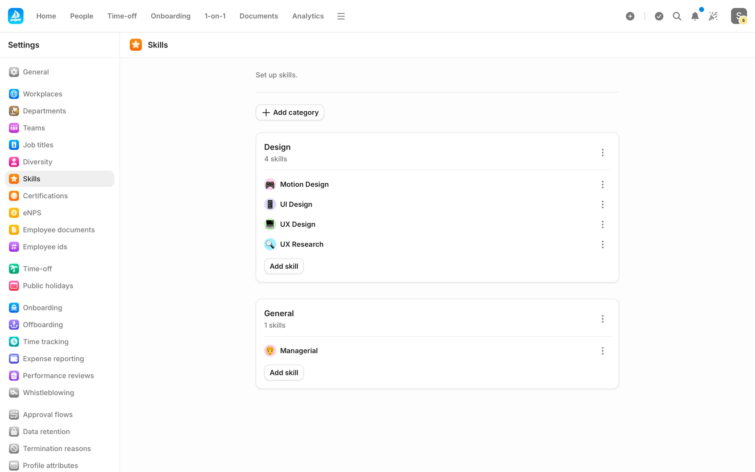The height and width of the screenshot is (472, 755).
Task: Click the confetti celebrations icon
Action: [713, 16]
